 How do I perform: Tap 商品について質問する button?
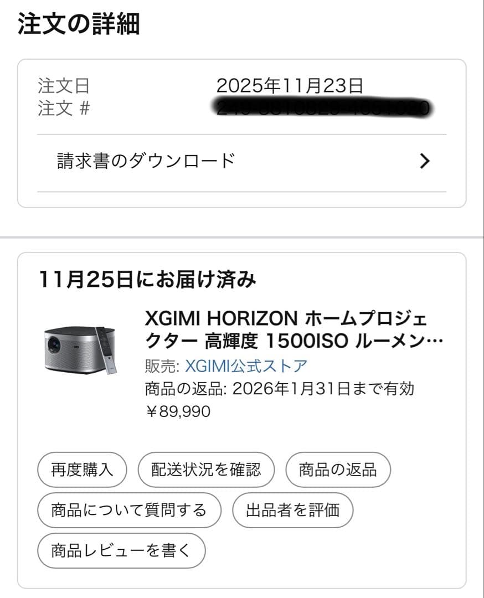129,509
